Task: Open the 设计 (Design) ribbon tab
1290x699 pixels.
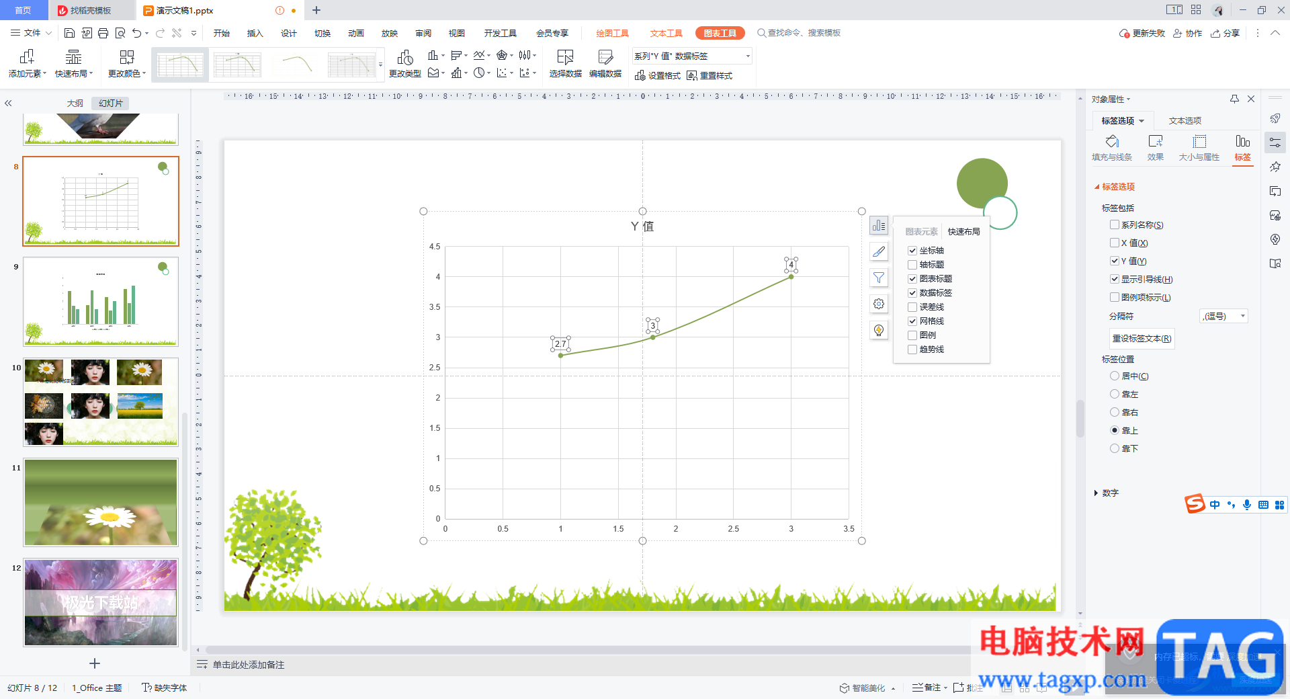Action: pos(289,33)
